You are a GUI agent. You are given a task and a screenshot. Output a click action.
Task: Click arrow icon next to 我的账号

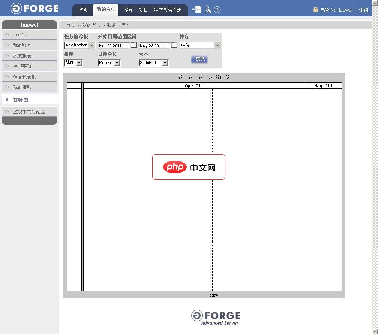click(7, 45)
